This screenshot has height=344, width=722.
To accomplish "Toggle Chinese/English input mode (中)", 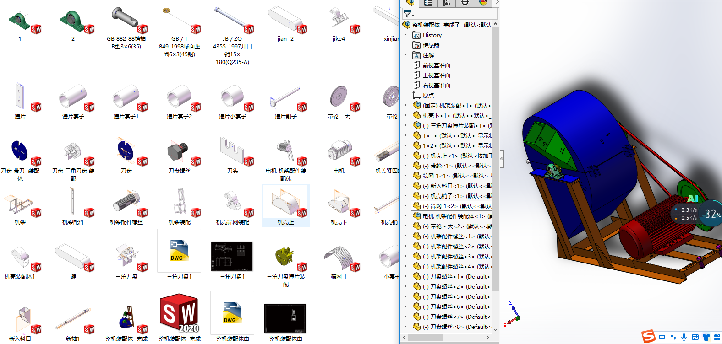I will coord(662,337).
